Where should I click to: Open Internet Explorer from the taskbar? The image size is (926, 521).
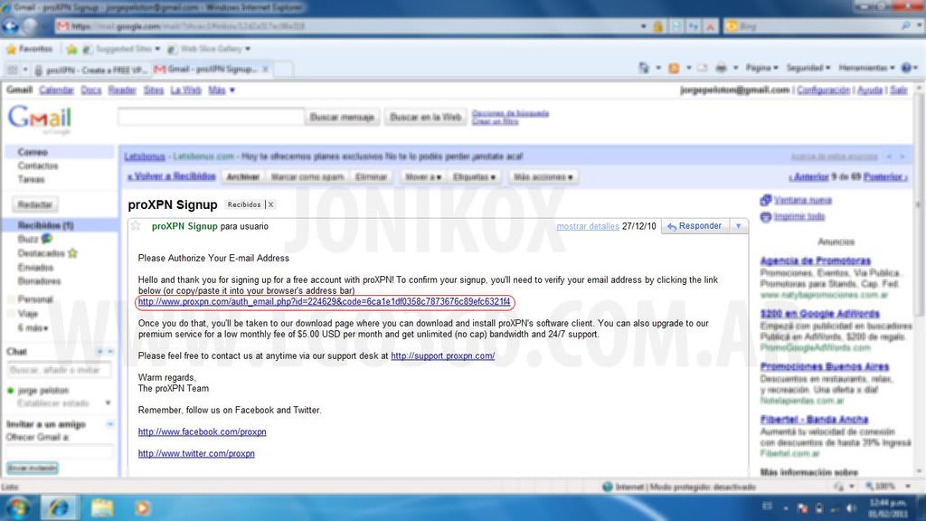[58, 508]
